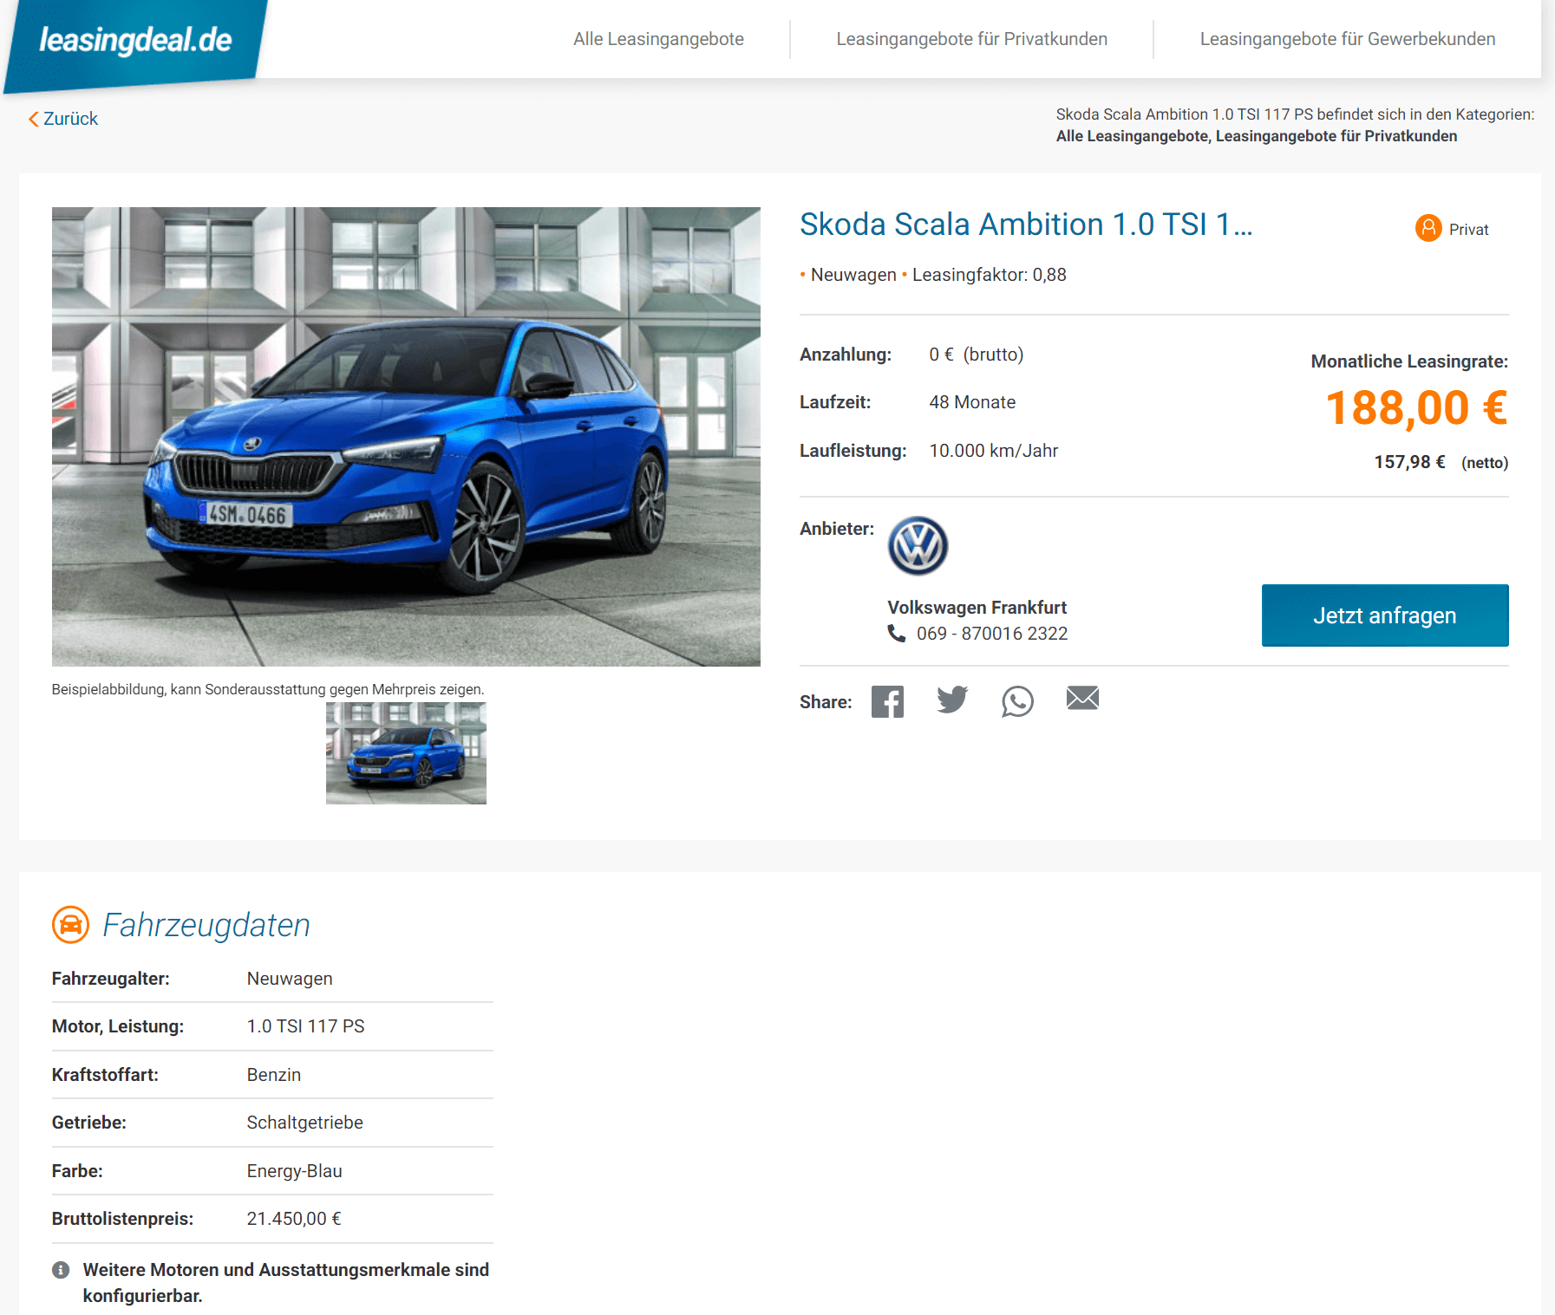Share the offer by email icon

tap(1082, 698)
